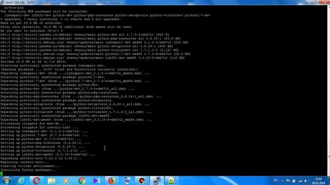
Task: Switch to Firefox on the taskbar
Action: (112, 180)
